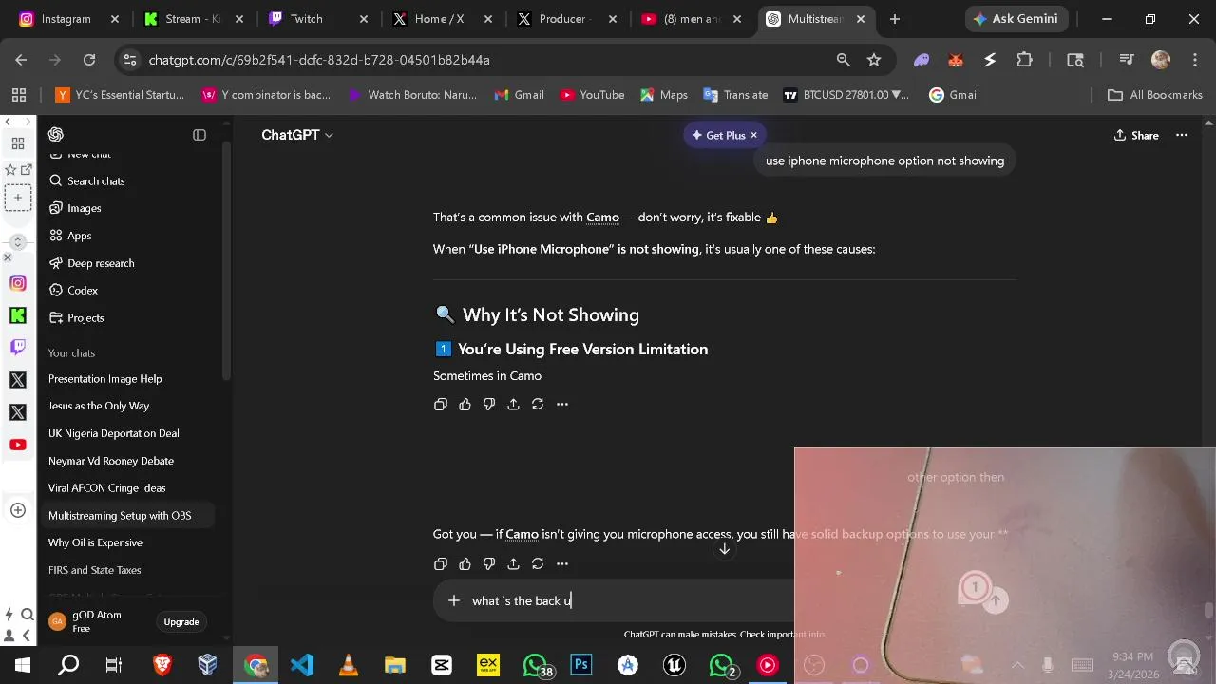Switch to the Stream - Ki browser tab
Screen dimensions: 1216x684
coord(194,19)
